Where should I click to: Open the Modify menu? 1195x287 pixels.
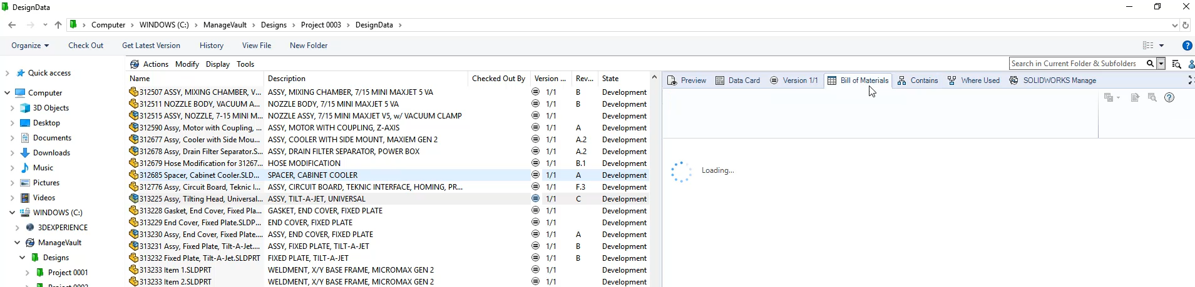187,64
